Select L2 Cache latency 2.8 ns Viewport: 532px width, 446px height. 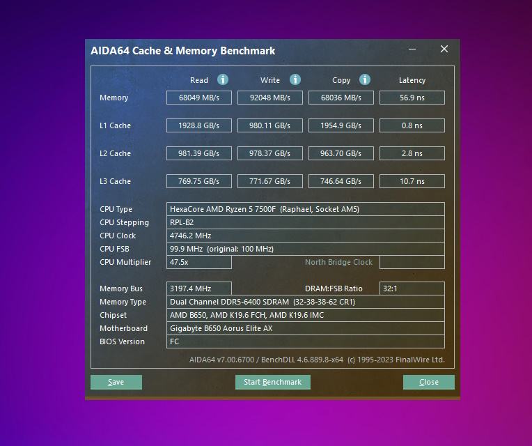pos(412,153)
